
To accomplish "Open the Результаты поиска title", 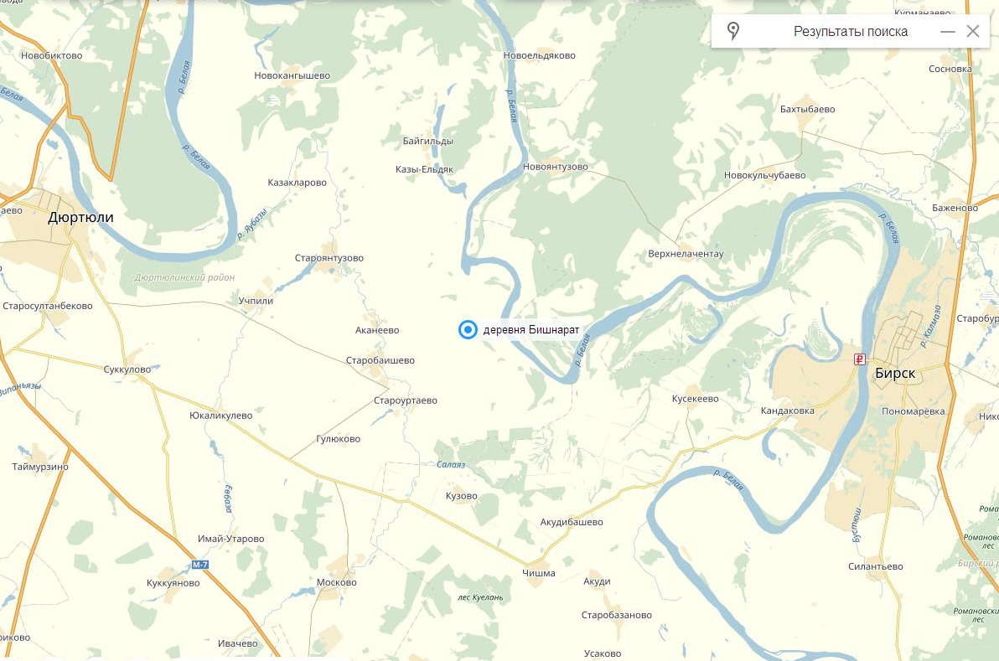I will pos(851,31).
